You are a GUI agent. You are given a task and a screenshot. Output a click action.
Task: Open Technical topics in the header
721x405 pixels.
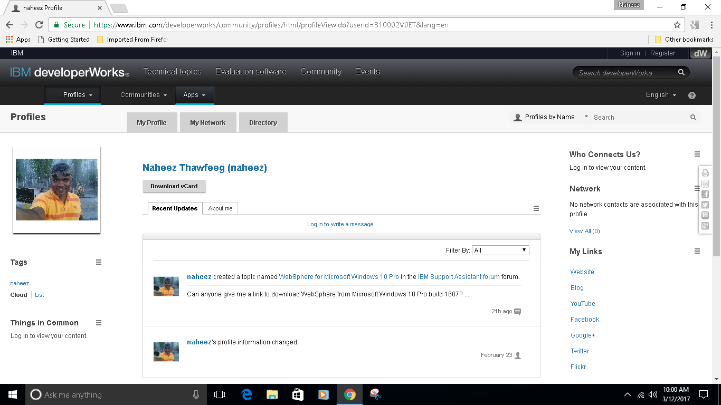tap(173, 72)
